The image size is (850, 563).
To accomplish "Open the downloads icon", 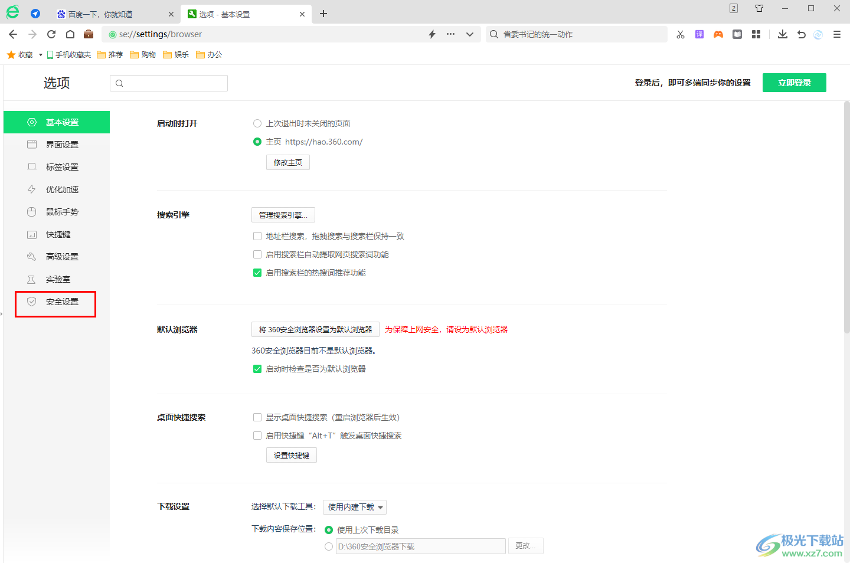I will 783,34.
